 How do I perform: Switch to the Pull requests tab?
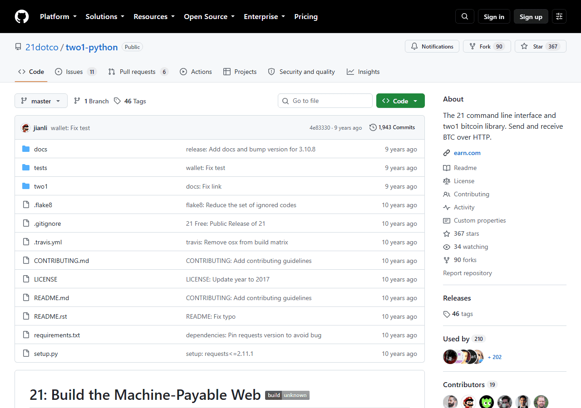[138, 72]
